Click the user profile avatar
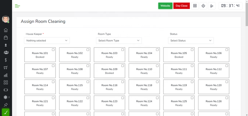 pos(6,19)
